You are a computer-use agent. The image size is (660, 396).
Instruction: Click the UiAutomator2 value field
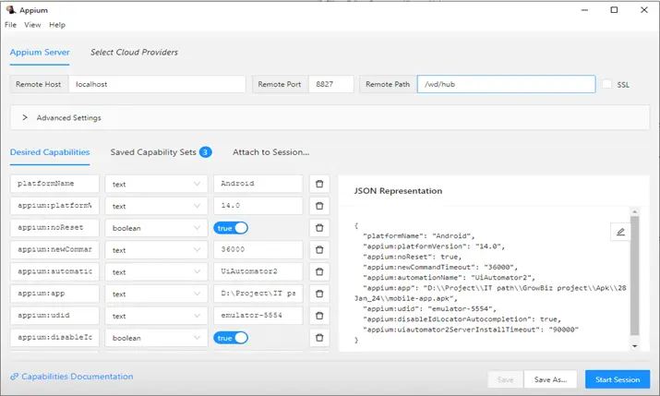[x=258, y=271]
